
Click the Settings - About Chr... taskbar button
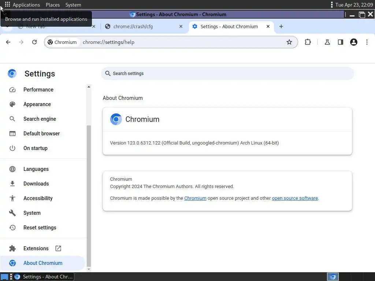click(43, 277)
